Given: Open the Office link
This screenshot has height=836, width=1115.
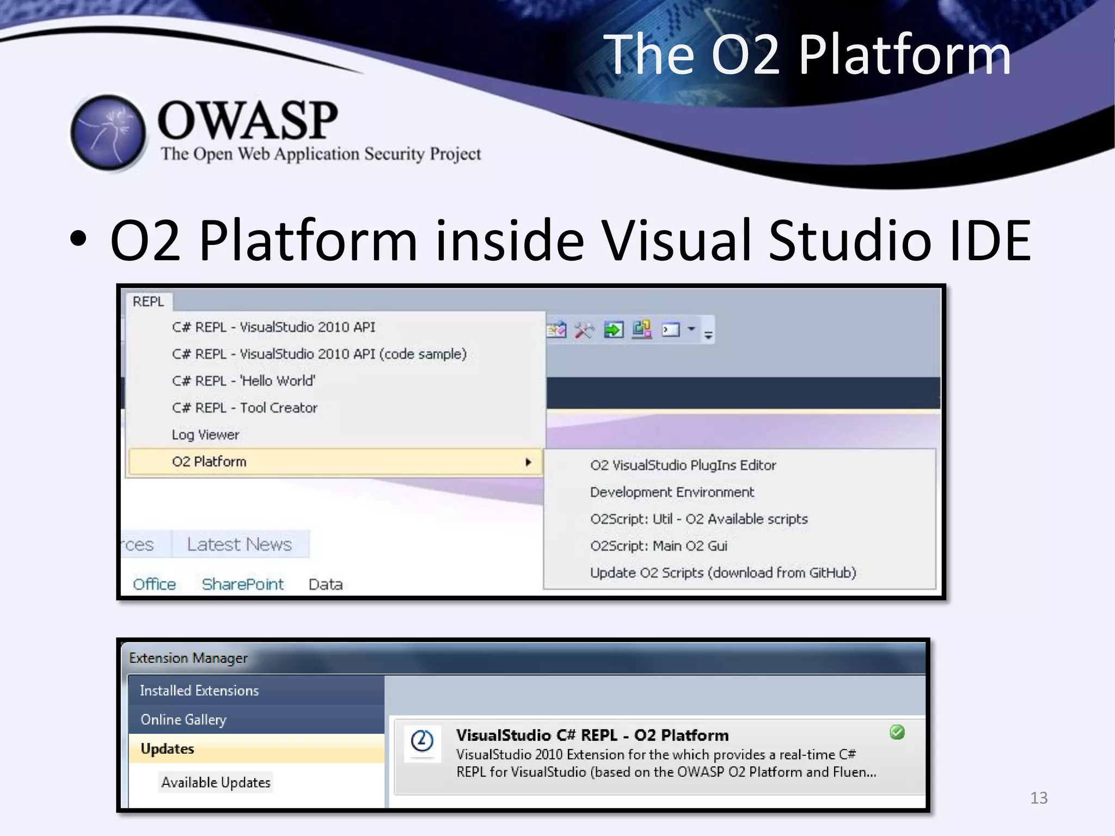Looking at the screenshot, I should tap(154, 585).
